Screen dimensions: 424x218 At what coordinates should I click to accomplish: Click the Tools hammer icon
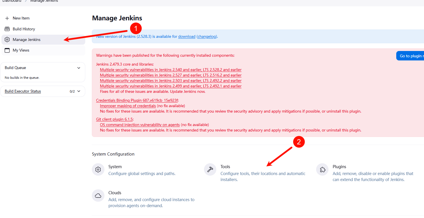click(x=210, y=170)
